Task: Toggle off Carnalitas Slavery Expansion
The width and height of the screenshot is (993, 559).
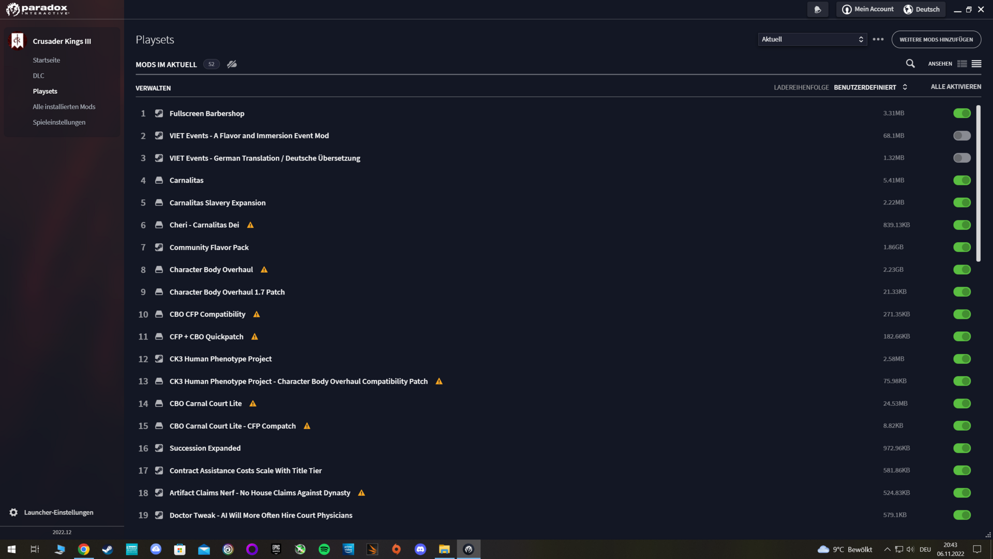Action: (962, 202)
